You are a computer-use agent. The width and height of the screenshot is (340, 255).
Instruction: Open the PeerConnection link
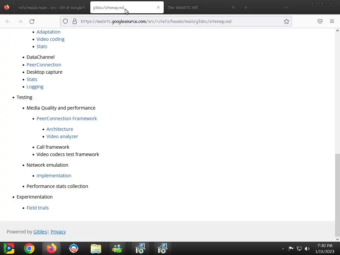tap(44, 65)
